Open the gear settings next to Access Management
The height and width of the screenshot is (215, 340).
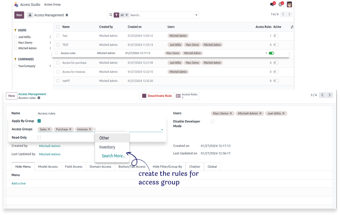click(x=67, y=15)
